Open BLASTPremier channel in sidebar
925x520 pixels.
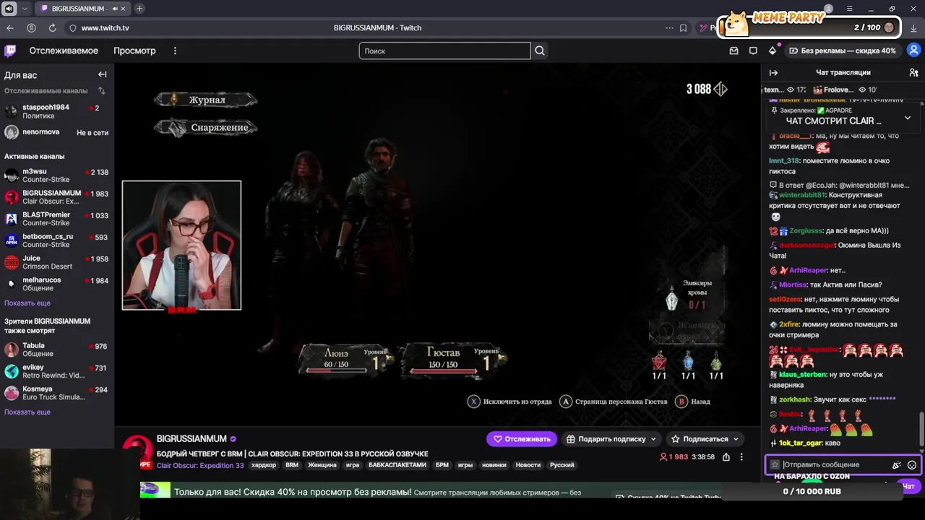click(x=56, y=219)
